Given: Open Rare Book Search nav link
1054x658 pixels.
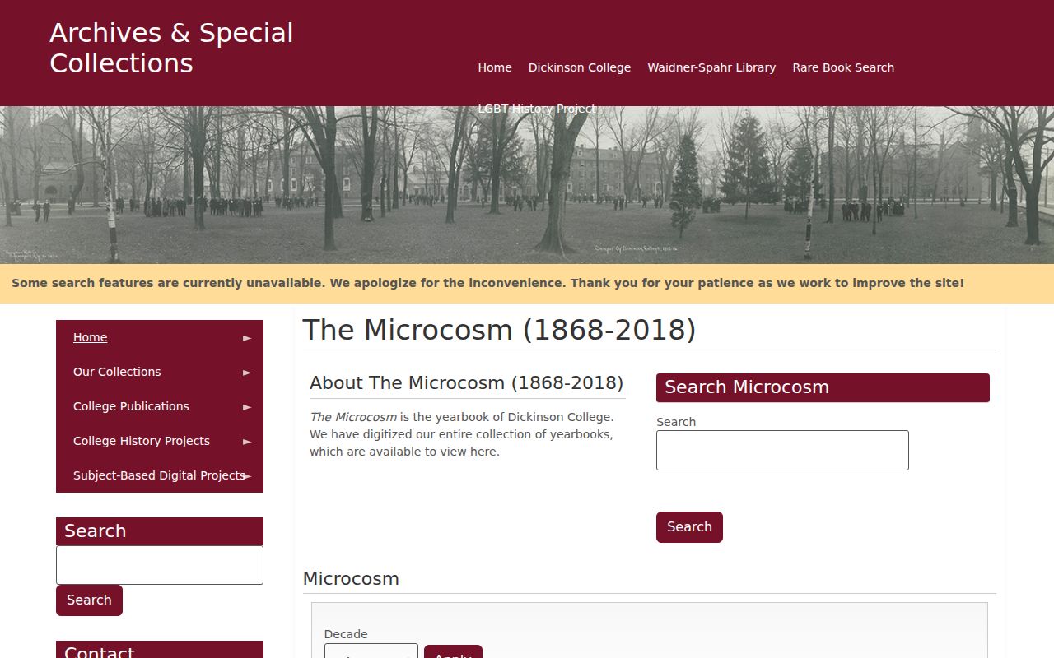Looking at the screenshot, I should coord(843,67).
